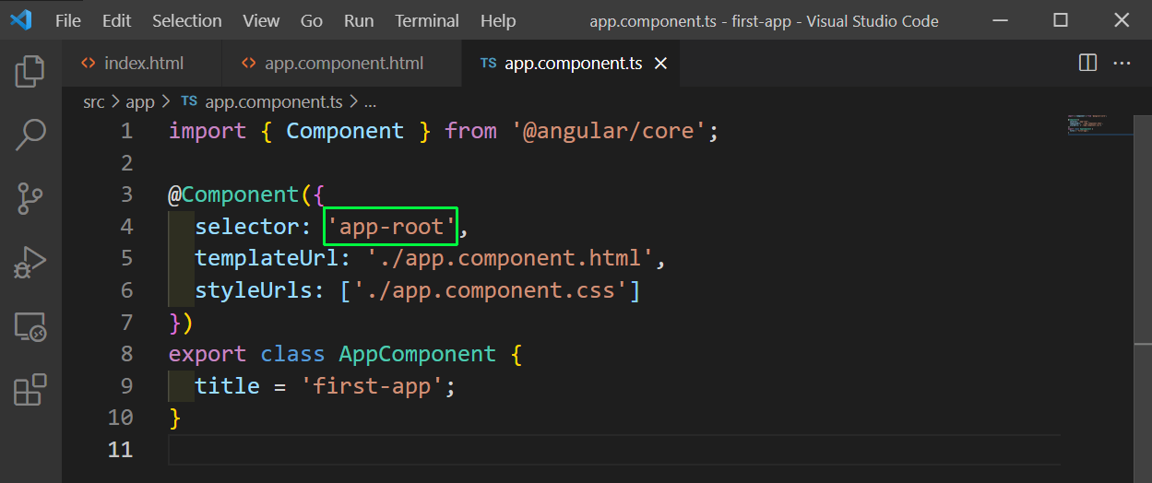The width and height of the screenshot is (1152, 483).
Task: Split the editor to the right
Action: pos(1088,63)
